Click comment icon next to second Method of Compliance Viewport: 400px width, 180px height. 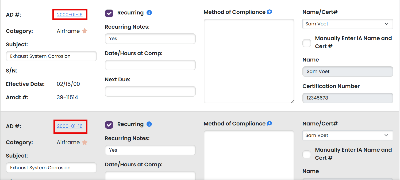[270, 123]
